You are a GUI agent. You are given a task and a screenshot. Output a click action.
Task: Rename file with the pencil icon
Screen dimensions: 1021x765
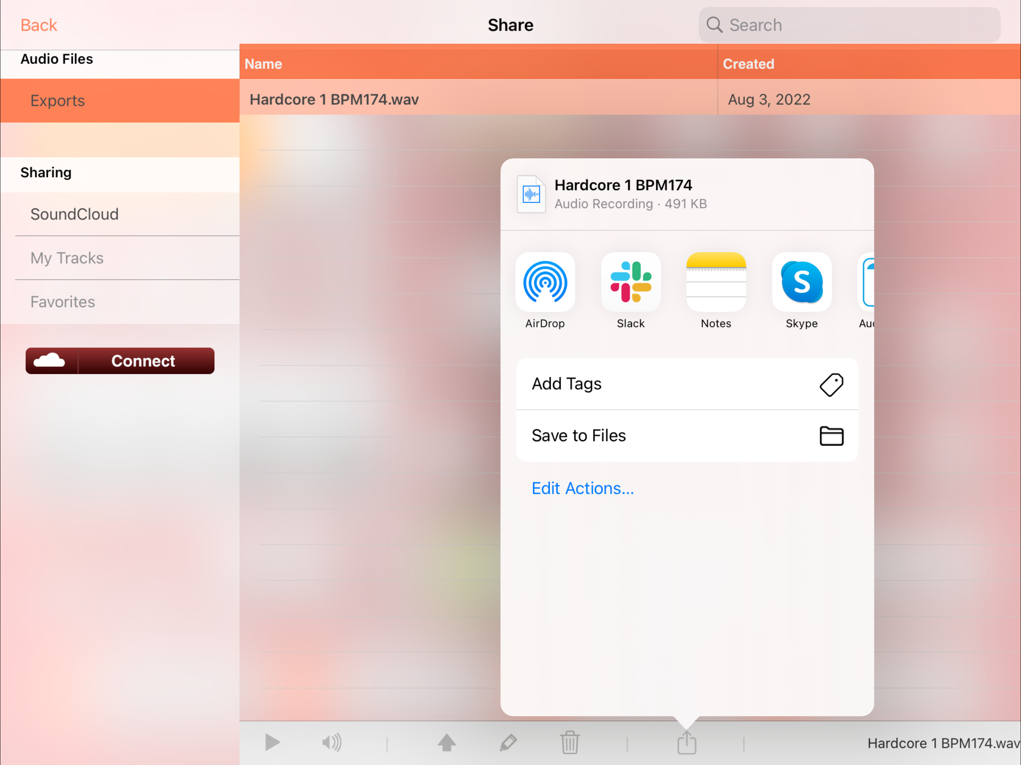tap(508, 742)
